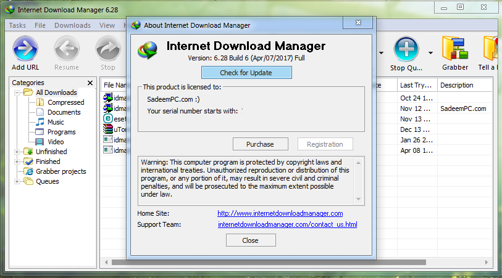The height and width of the screenshot is (278, 502).
Task: Click the Finished folder checkmark icon
Action: [x=28, y=161]
